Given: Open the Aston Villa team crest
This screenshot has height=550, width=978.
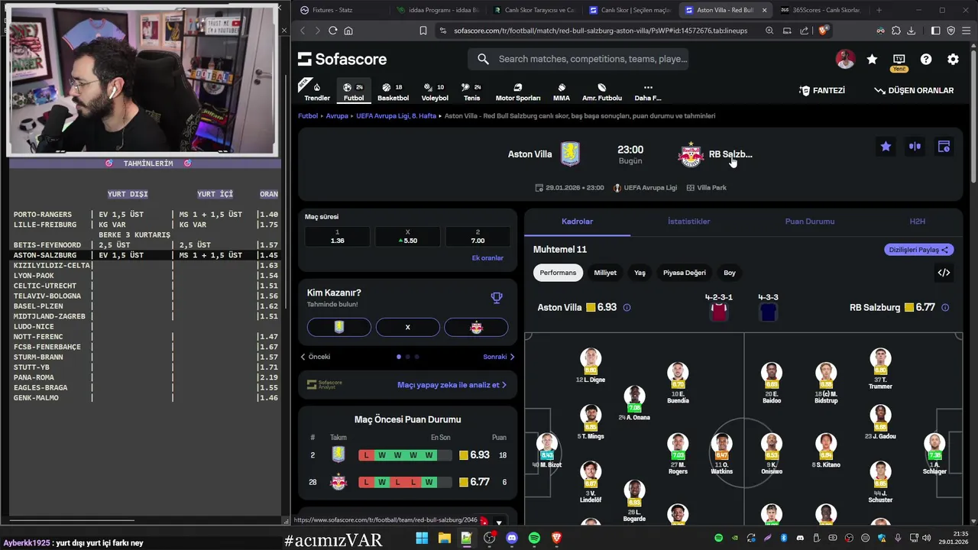Looking at the screenshot, I should (570, 154).
